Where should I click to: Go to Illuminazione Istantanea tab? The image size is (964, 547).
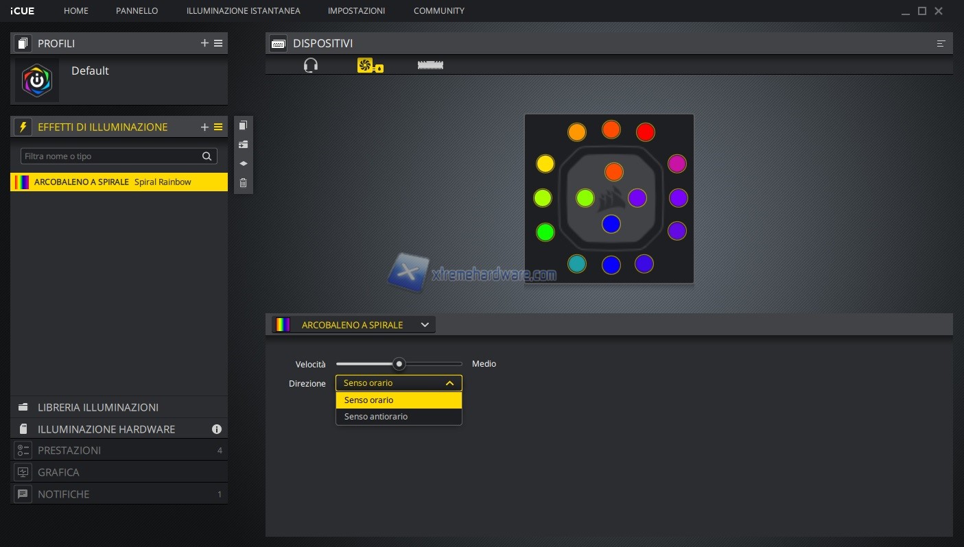click(x=243, y=11)
